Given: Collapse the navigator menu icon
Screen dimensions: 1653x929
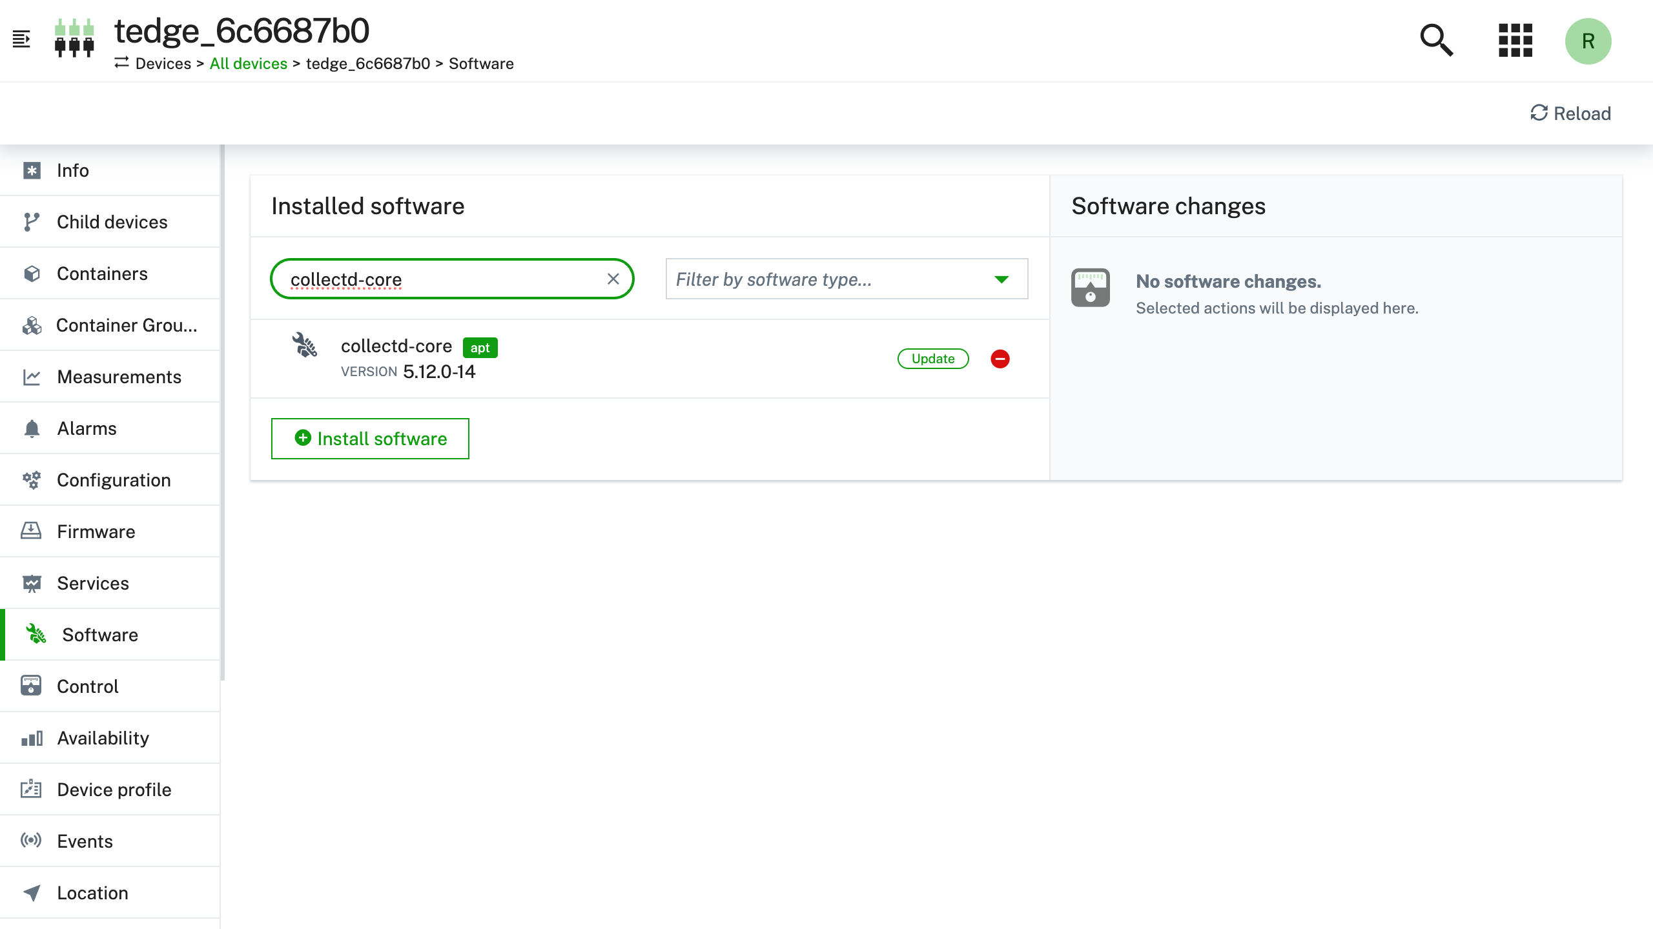Looking at the screenshot, I should [x=21, y=39].
